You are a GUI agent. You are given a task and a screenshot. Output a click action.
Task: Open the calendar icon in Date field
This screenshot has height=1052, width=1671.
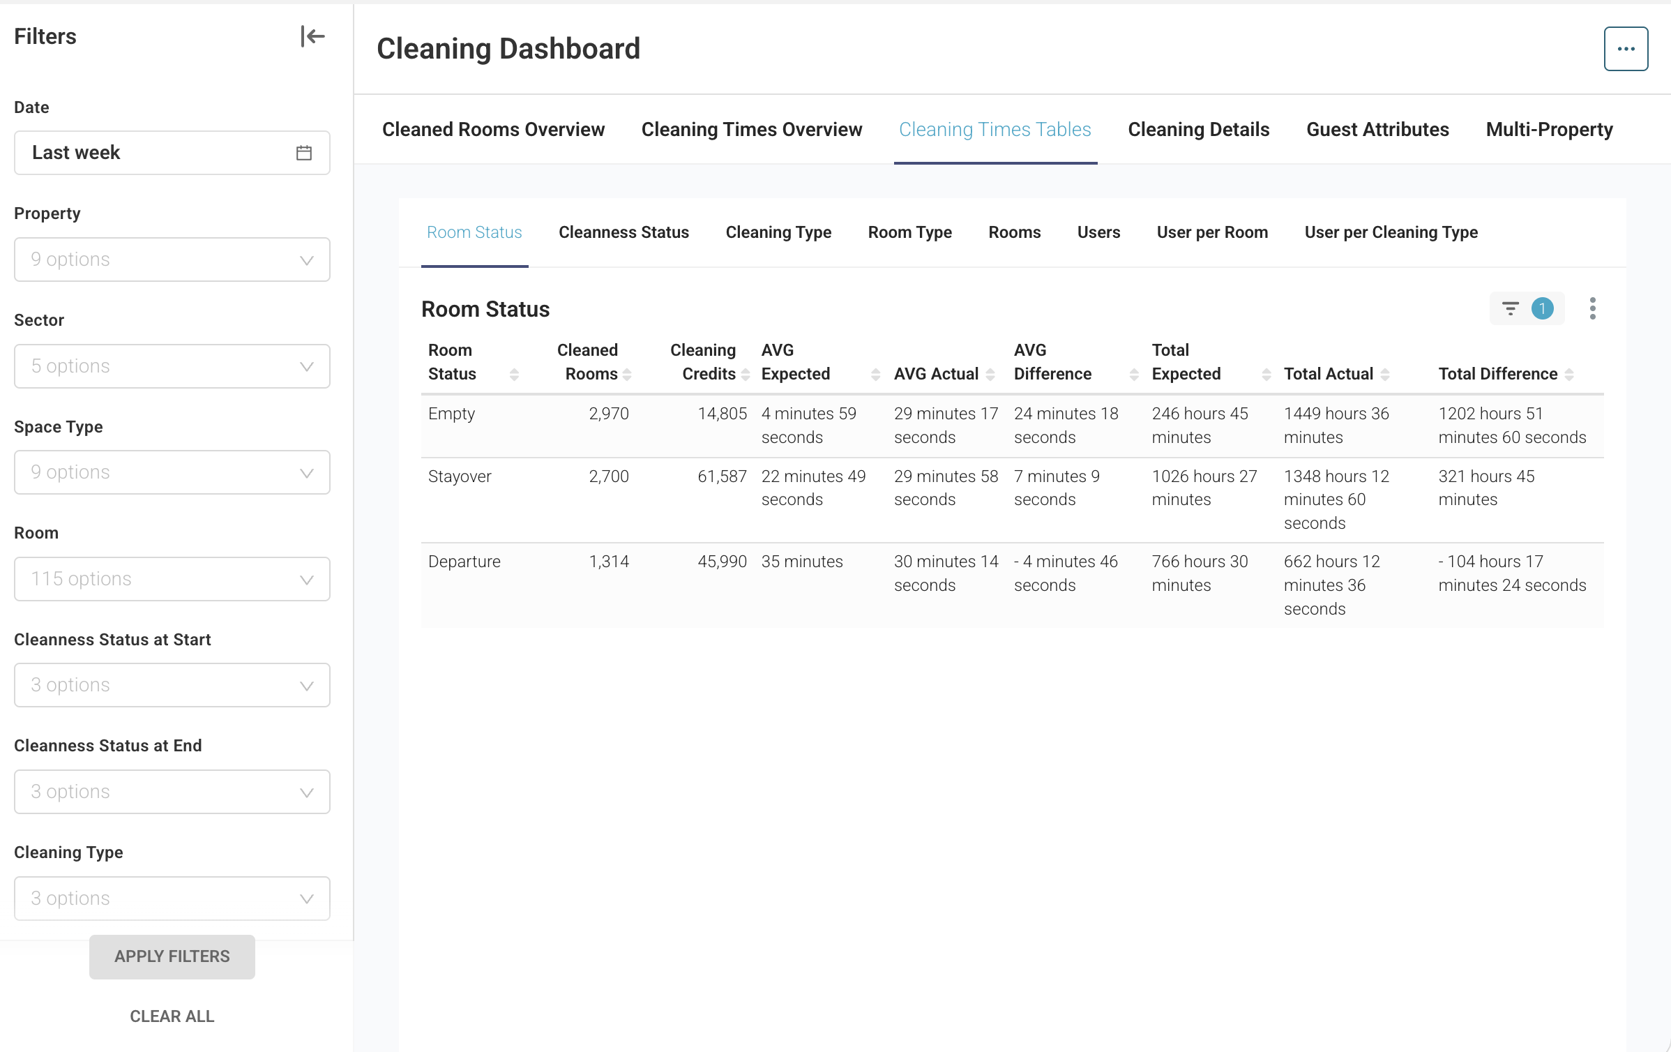[304, 153]
